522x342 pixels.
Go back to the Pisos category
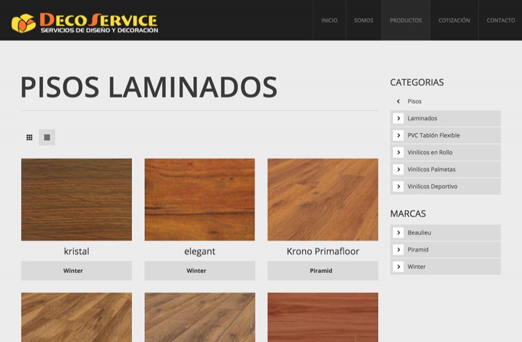414,102
